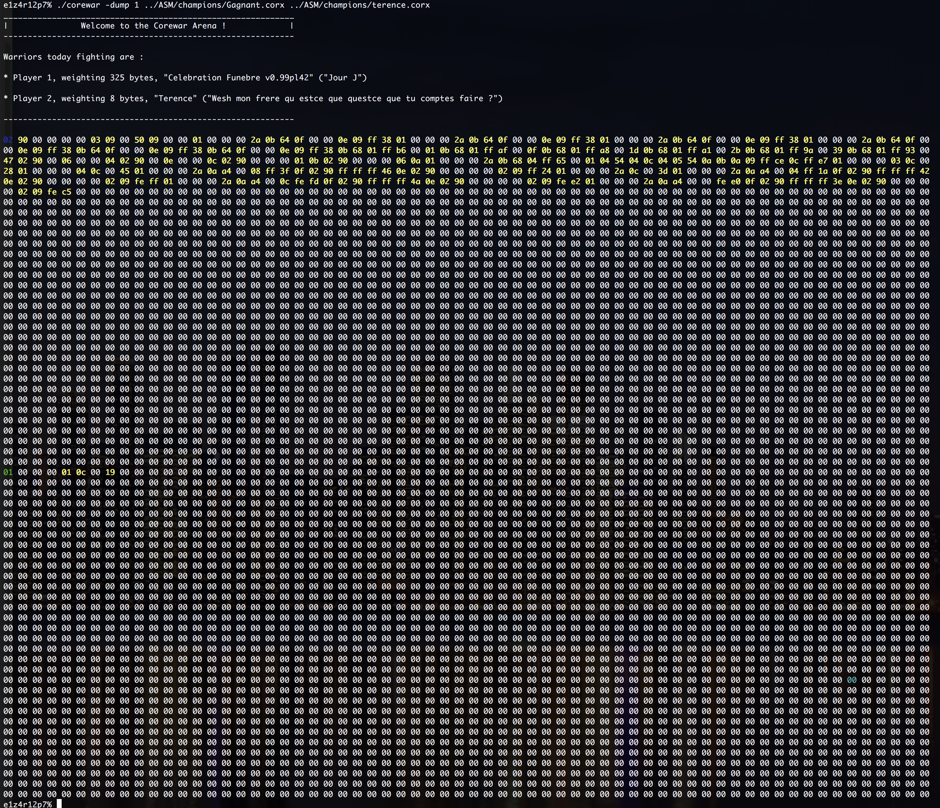Viewport: 940px width, 808px height.
Task: Click the yellow 19 byte in Player 2 code
Action: pos(110,472)
